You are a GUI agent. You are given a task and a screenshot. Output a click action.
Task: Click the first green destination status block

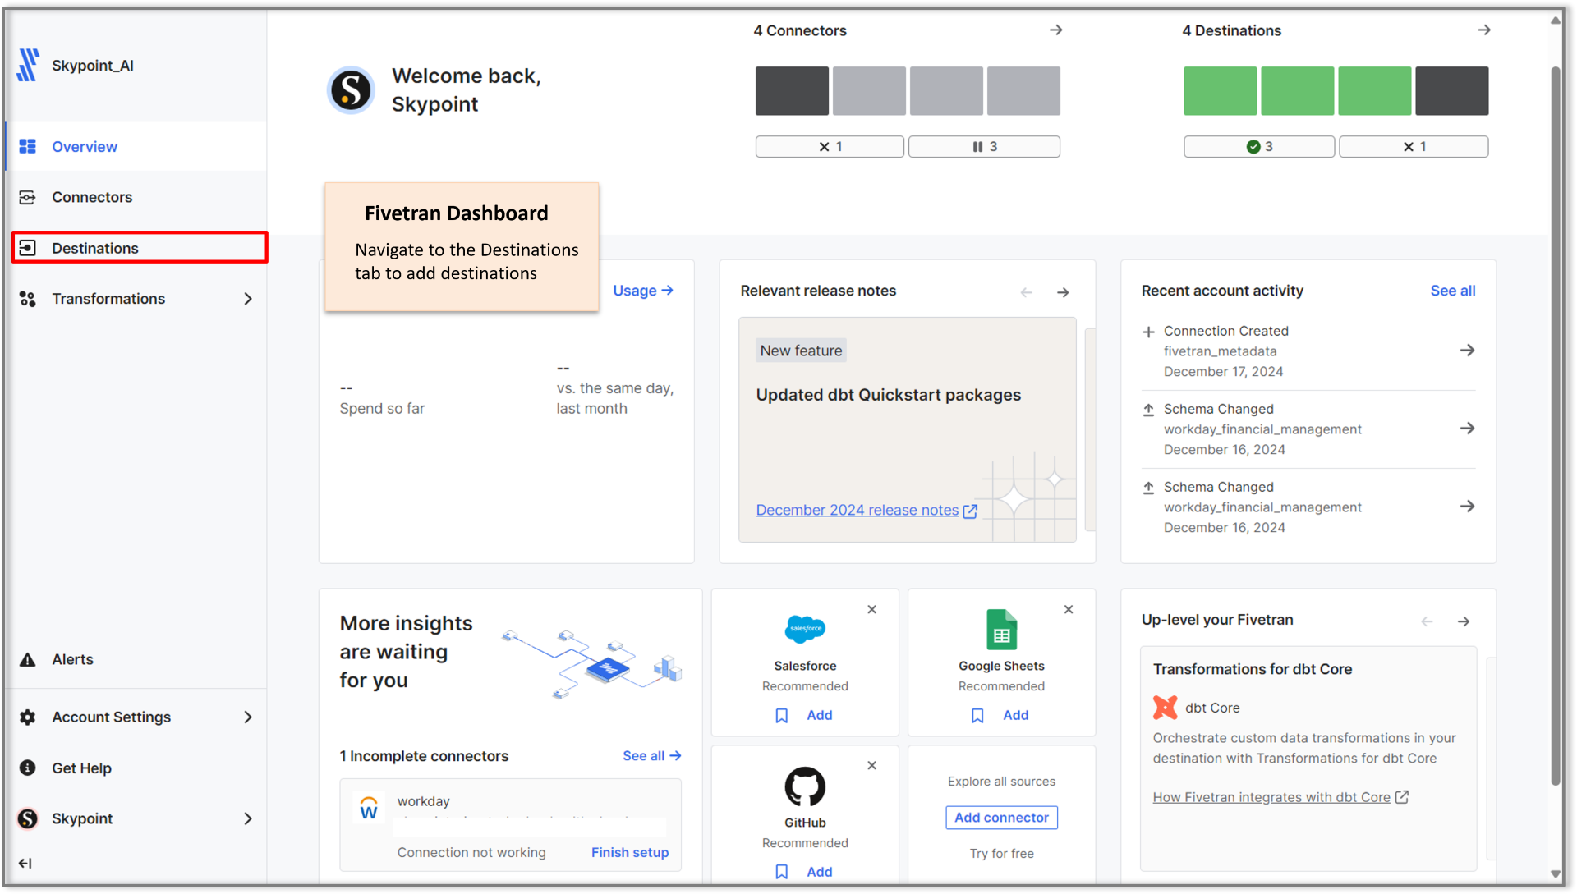point(1220,91)
